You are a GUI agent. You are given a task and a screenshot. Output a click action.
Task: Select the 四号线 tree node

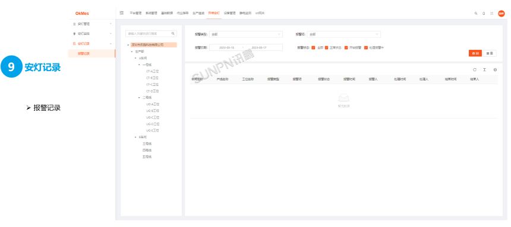tap(147, 151)
